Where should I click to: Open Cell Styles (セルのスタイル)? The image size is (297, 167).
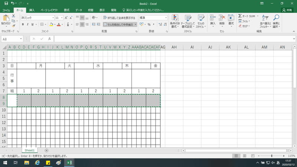[x=201, y=21]
